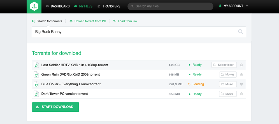
Task: Delete Dark Tower PC version torrent
Action: click(x=241, y=94)
